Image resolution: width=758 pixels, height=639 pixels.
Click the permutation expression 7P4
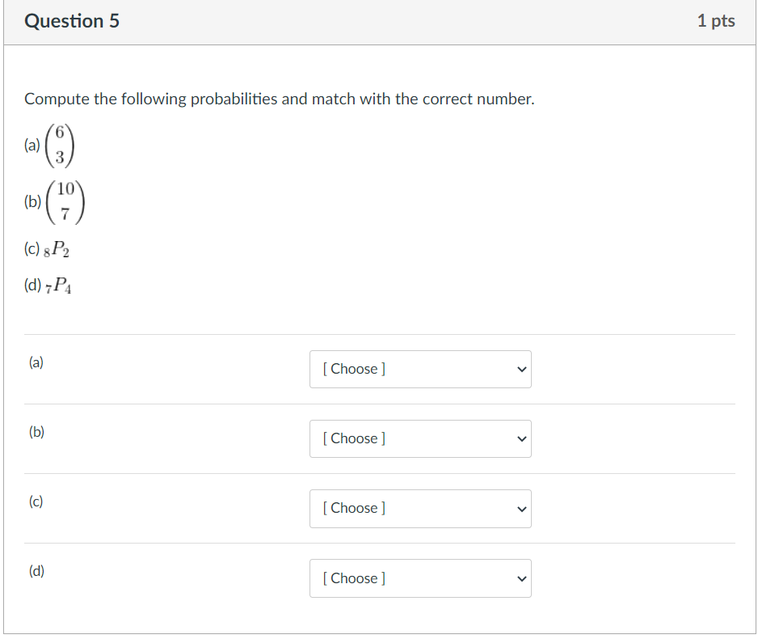pyautogui.click(x=57, y=285)
